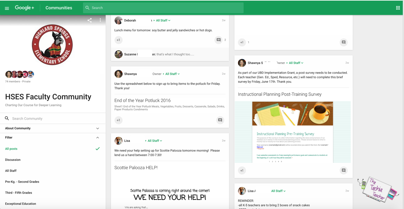Image resolution: width=404 pixels, height=209 pixels.
Task: Open comments on the top-right post
Action: tap(344, 42)
